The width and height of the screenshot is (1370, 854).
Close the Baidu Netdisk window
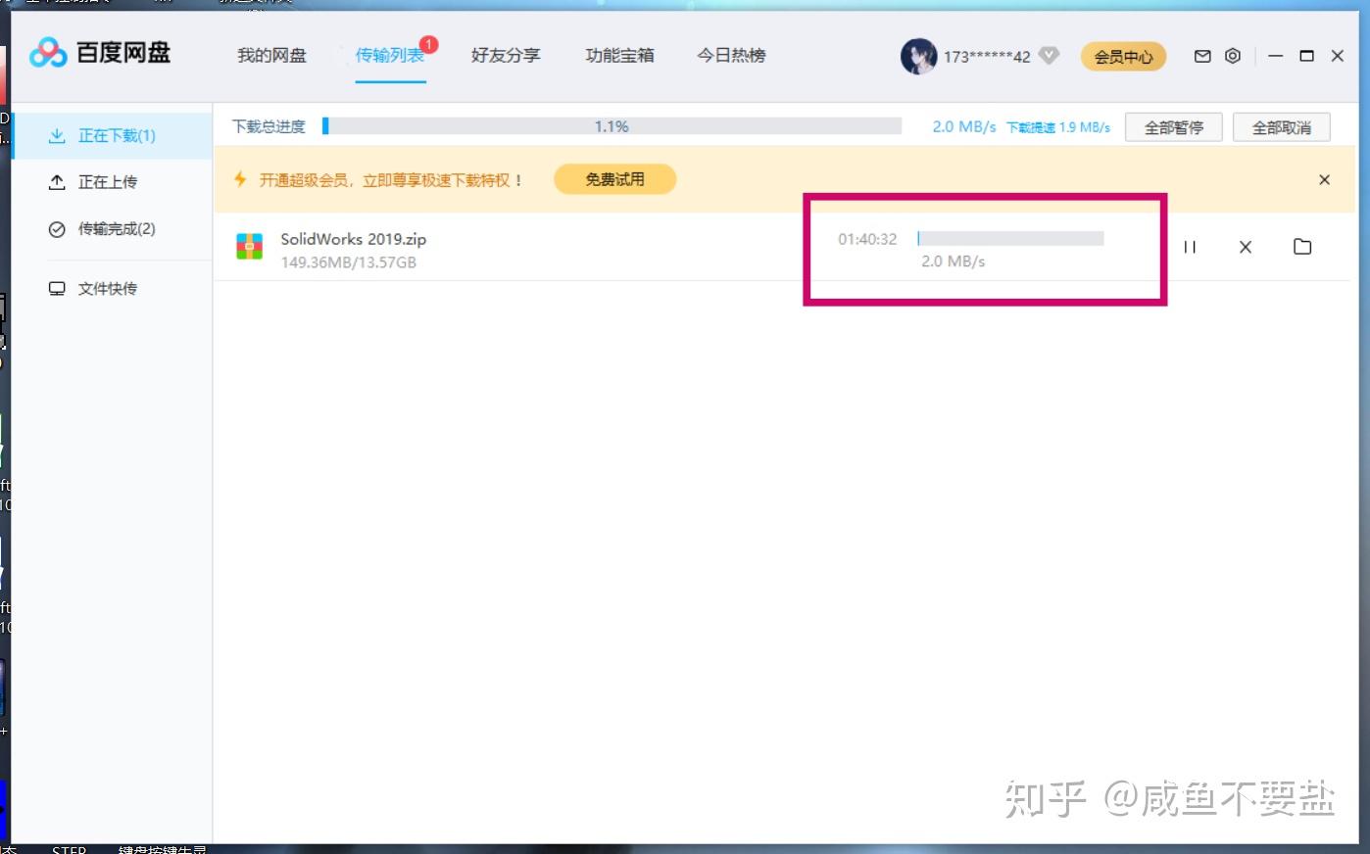click(1337, 56)
